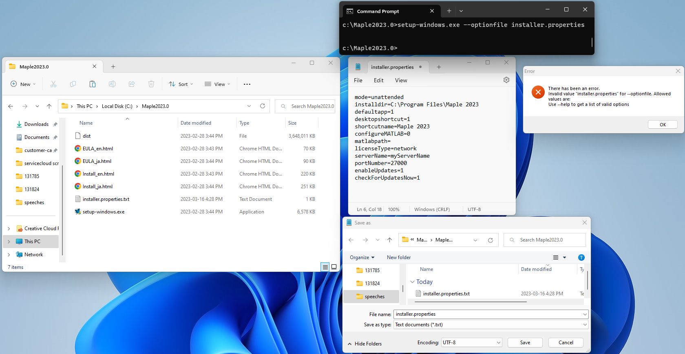Click New folder in Save as dialog
Viewport: 685px width, 354px height.
tap(399, 257)
